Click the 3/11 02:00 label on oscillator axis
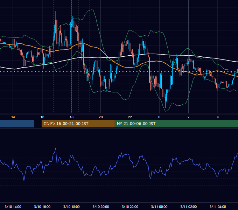Screen dimensions: 238x210 point(189,206)
